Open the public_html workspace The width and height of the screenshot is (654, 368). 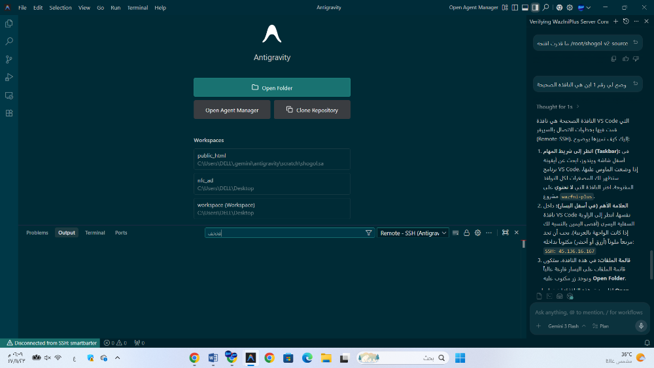click(272, 159)
